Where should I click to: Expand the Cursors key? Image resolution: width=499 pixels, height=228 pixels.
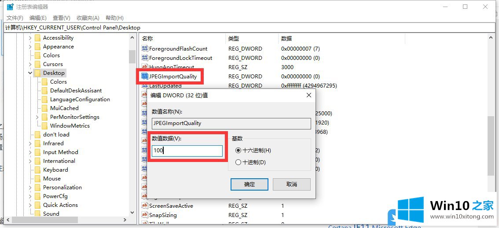(30, 64)
